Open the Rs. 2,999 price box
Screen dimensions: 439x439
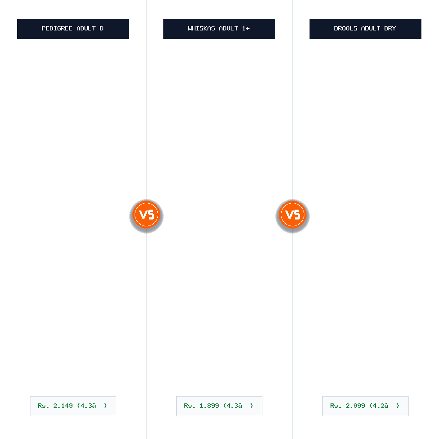click(x=365, y=406)
